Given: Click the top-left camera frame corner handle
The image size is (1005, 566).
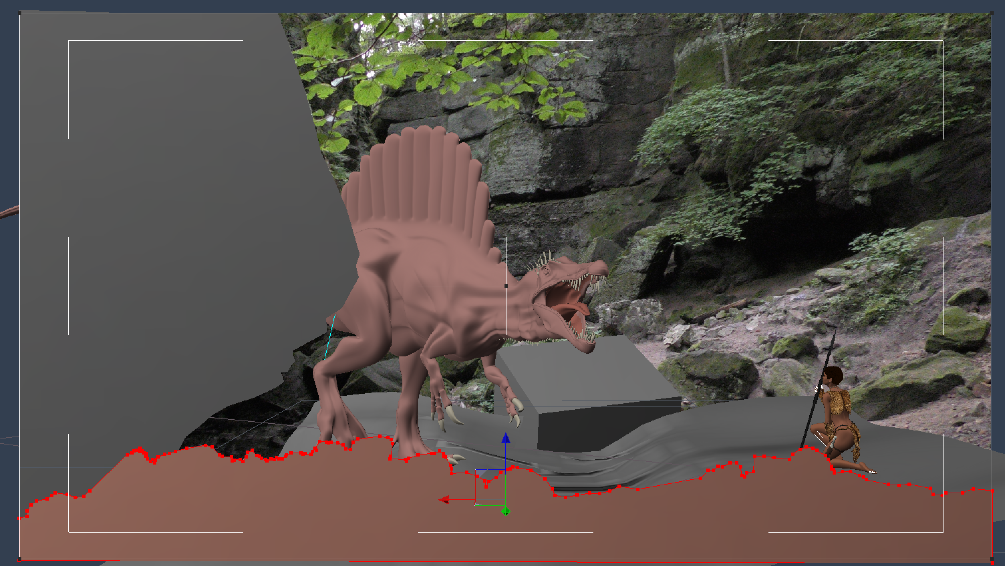Looking at the screenshot, I should pos(20,13).
